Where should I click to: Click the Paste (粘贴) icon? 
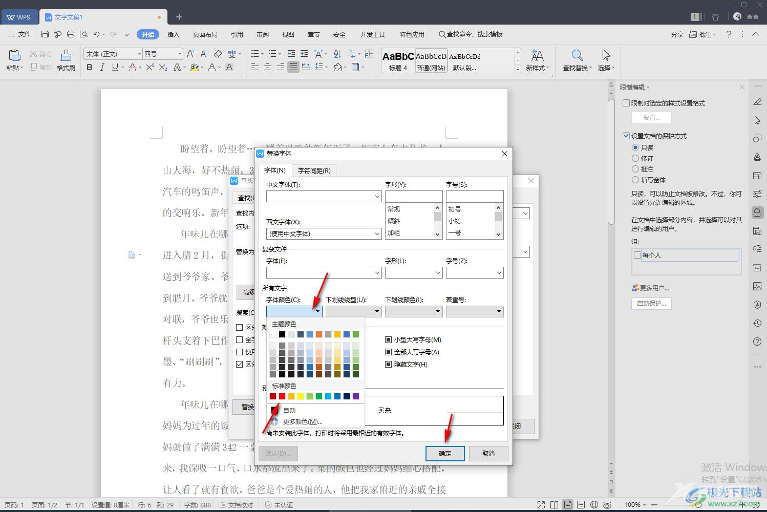[14, 55]
